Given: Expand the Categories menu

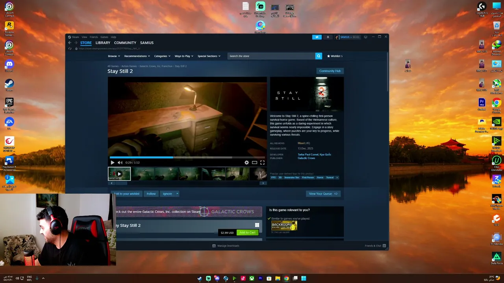Looking at the screenshot, I should [162, 56].
